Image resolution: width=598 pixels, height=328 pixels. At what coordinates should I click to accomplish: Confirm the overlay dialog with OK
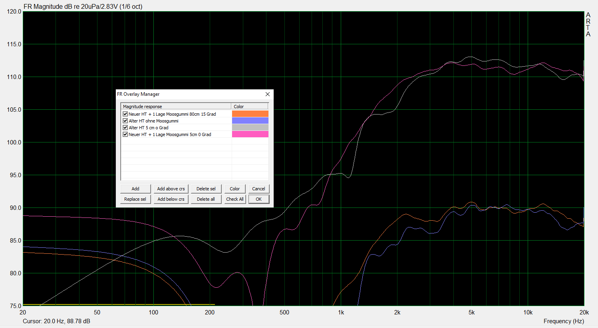258,199
